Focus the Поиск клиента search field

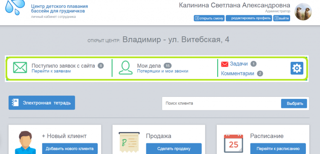tap(221, 103)
